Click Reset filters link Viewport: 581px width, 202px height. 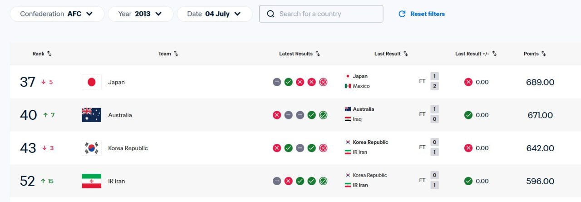pos(428,14)
